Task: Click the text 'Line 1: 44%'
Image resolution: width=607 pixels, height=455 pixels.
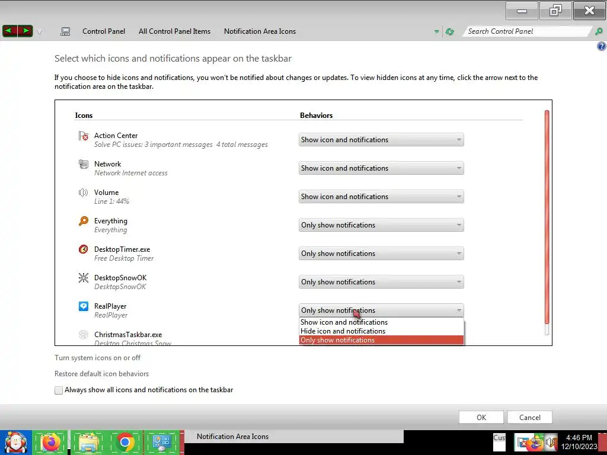Action: pyautogui.click(x=111, y=201)
